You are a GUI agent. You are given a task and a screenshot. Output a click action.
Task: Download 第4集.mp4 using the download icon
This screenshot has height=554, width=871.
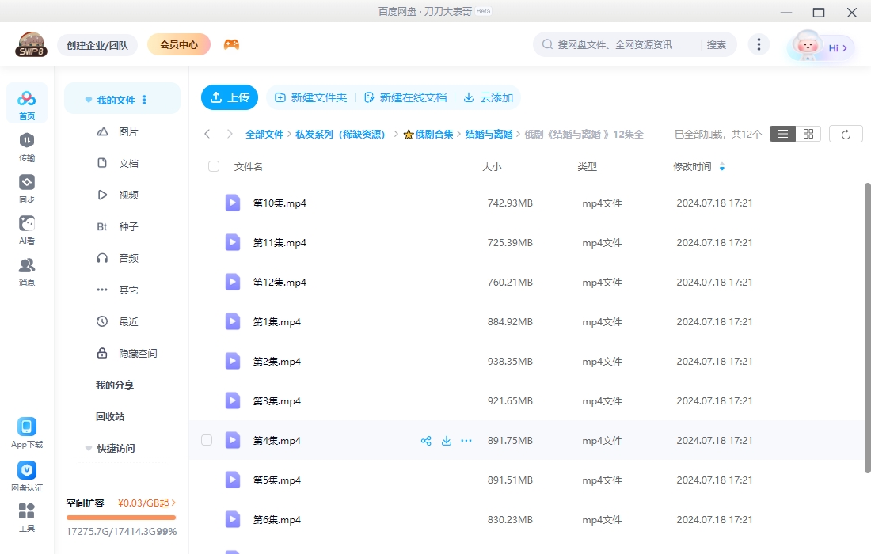pos(446,440)
